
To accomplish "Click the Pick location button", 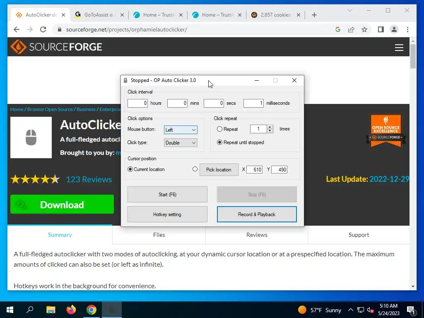I will [219, 169].
